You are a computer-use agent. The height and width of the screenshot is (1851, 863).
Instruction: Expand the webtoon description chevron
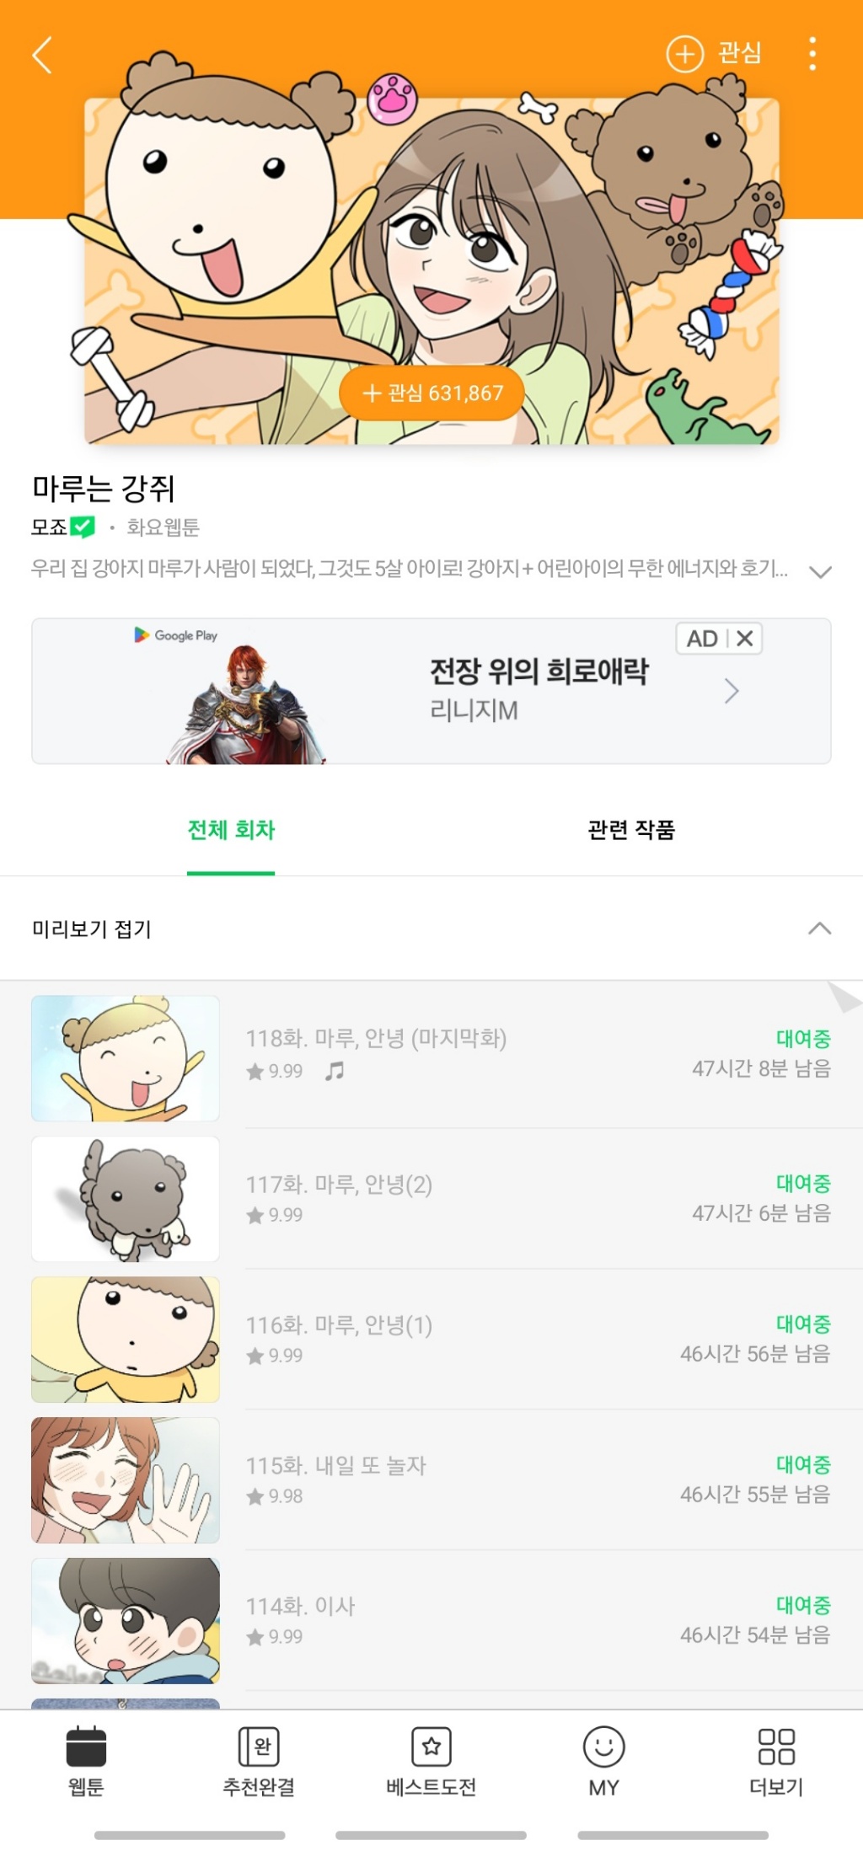820,572
